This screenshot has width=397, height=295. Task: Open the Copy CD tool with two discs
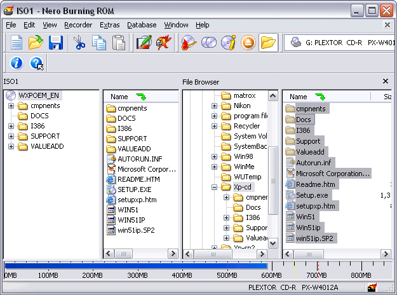tap(209, 43)
